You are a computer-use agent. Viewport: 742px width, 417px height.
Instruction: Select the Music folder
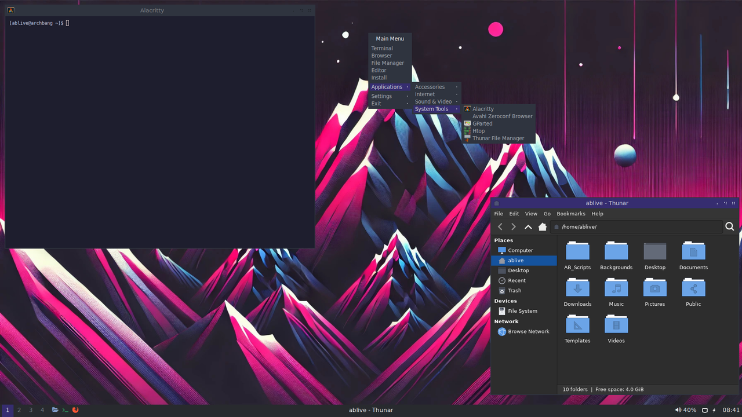coord(616,292)
